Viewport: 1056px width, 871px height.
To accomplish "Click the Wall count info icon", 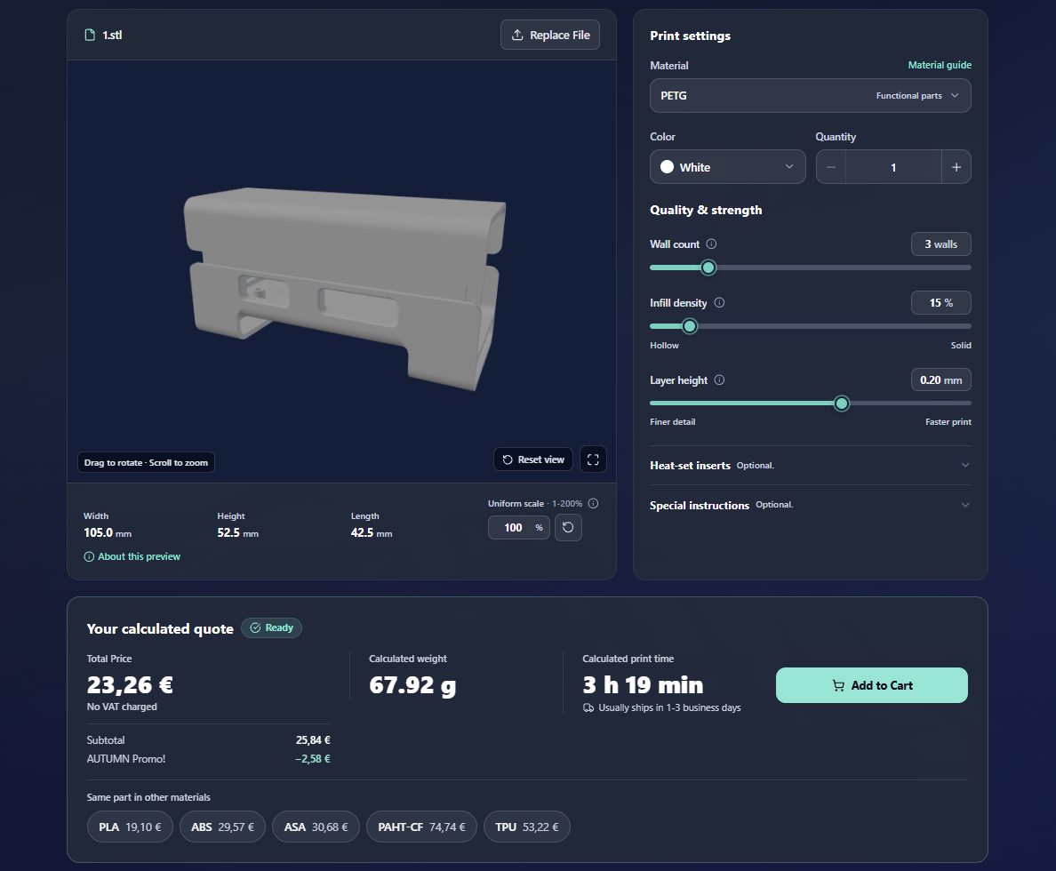I will pos(711,244).
